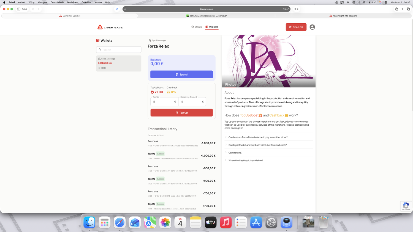Toggle the Safari sidebar icon
This screenshot has height=232, width=413.
coord(19,9)
